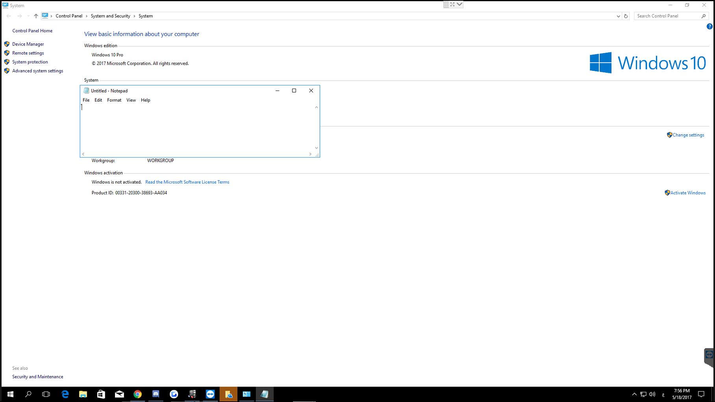Open Notepad Help menu
Image resolution: width=715 pixels, height=402 pixels.
tap(145, 100)
